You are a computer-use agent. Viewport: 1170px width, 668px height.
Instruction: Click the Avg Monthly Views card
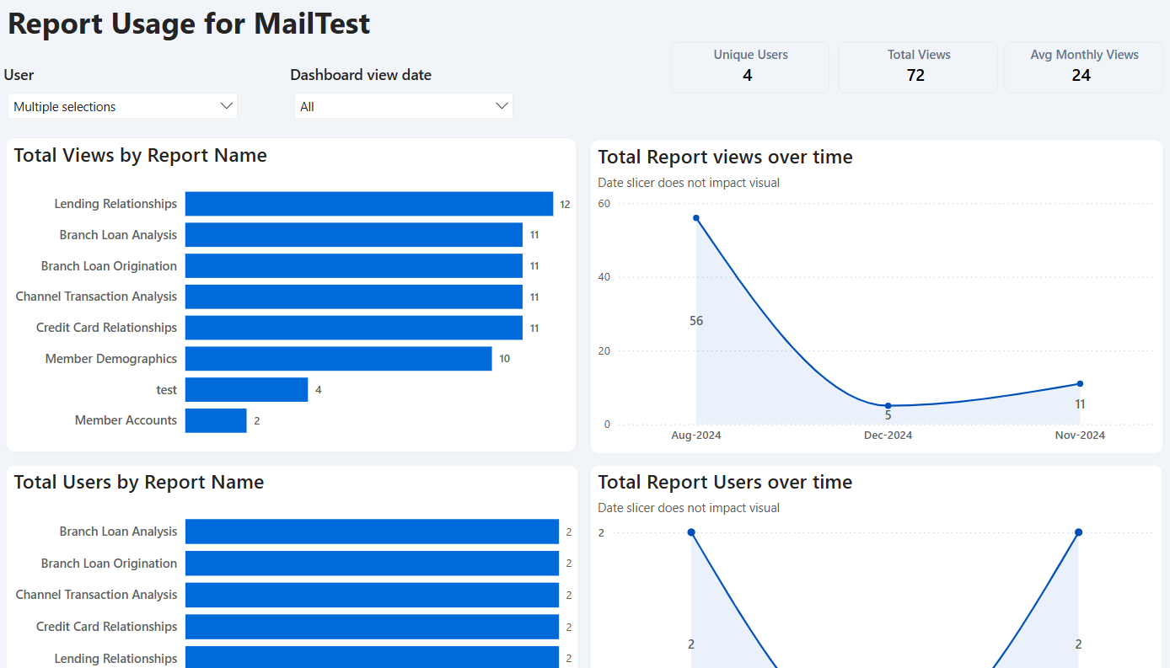pyautogui.click(x=1083, y=67)
